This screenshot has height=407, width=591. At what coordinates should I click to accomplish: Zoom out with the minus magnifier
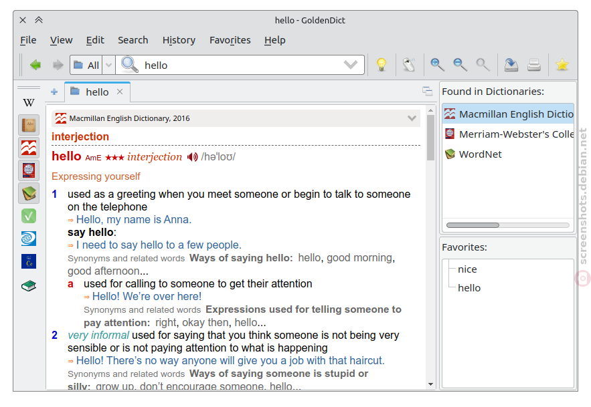[460, 65]
